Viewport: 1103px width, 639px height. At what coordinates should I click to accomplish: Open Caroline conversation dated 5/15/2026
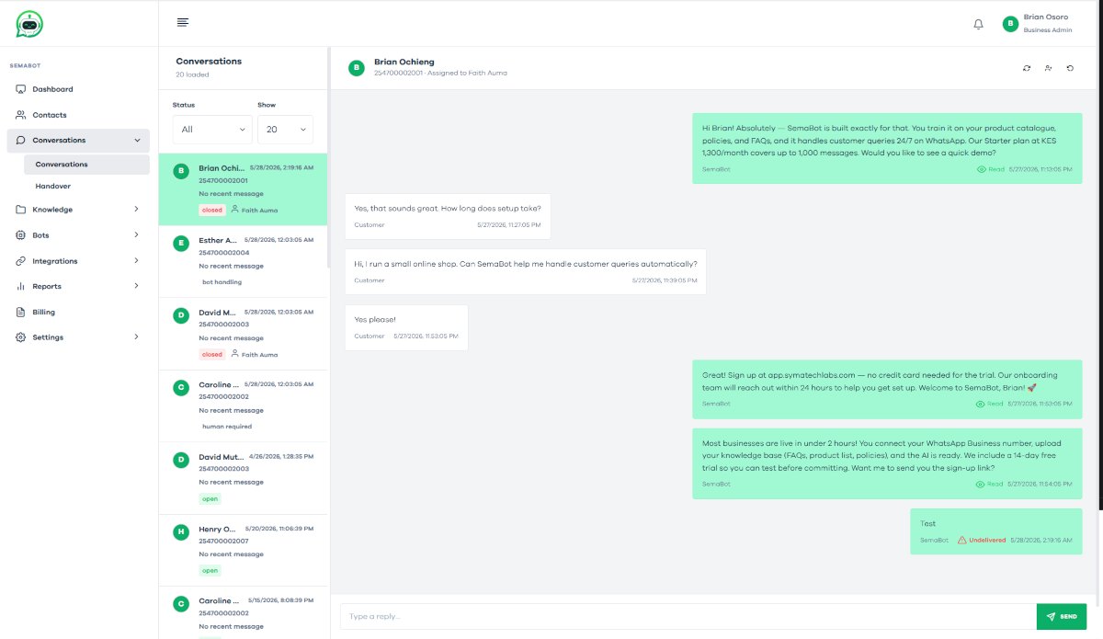(244, 612)
